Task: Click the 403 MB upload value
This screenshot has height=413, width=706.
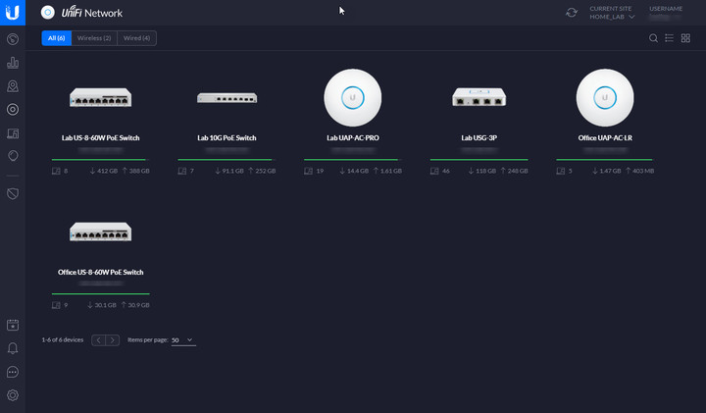Action: point(643,171)
